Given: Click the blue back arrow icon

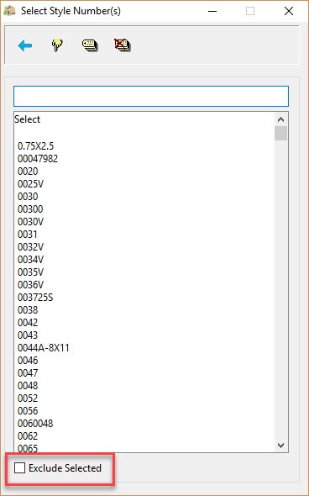Looking at the screenshot, I should click(24, 46).
